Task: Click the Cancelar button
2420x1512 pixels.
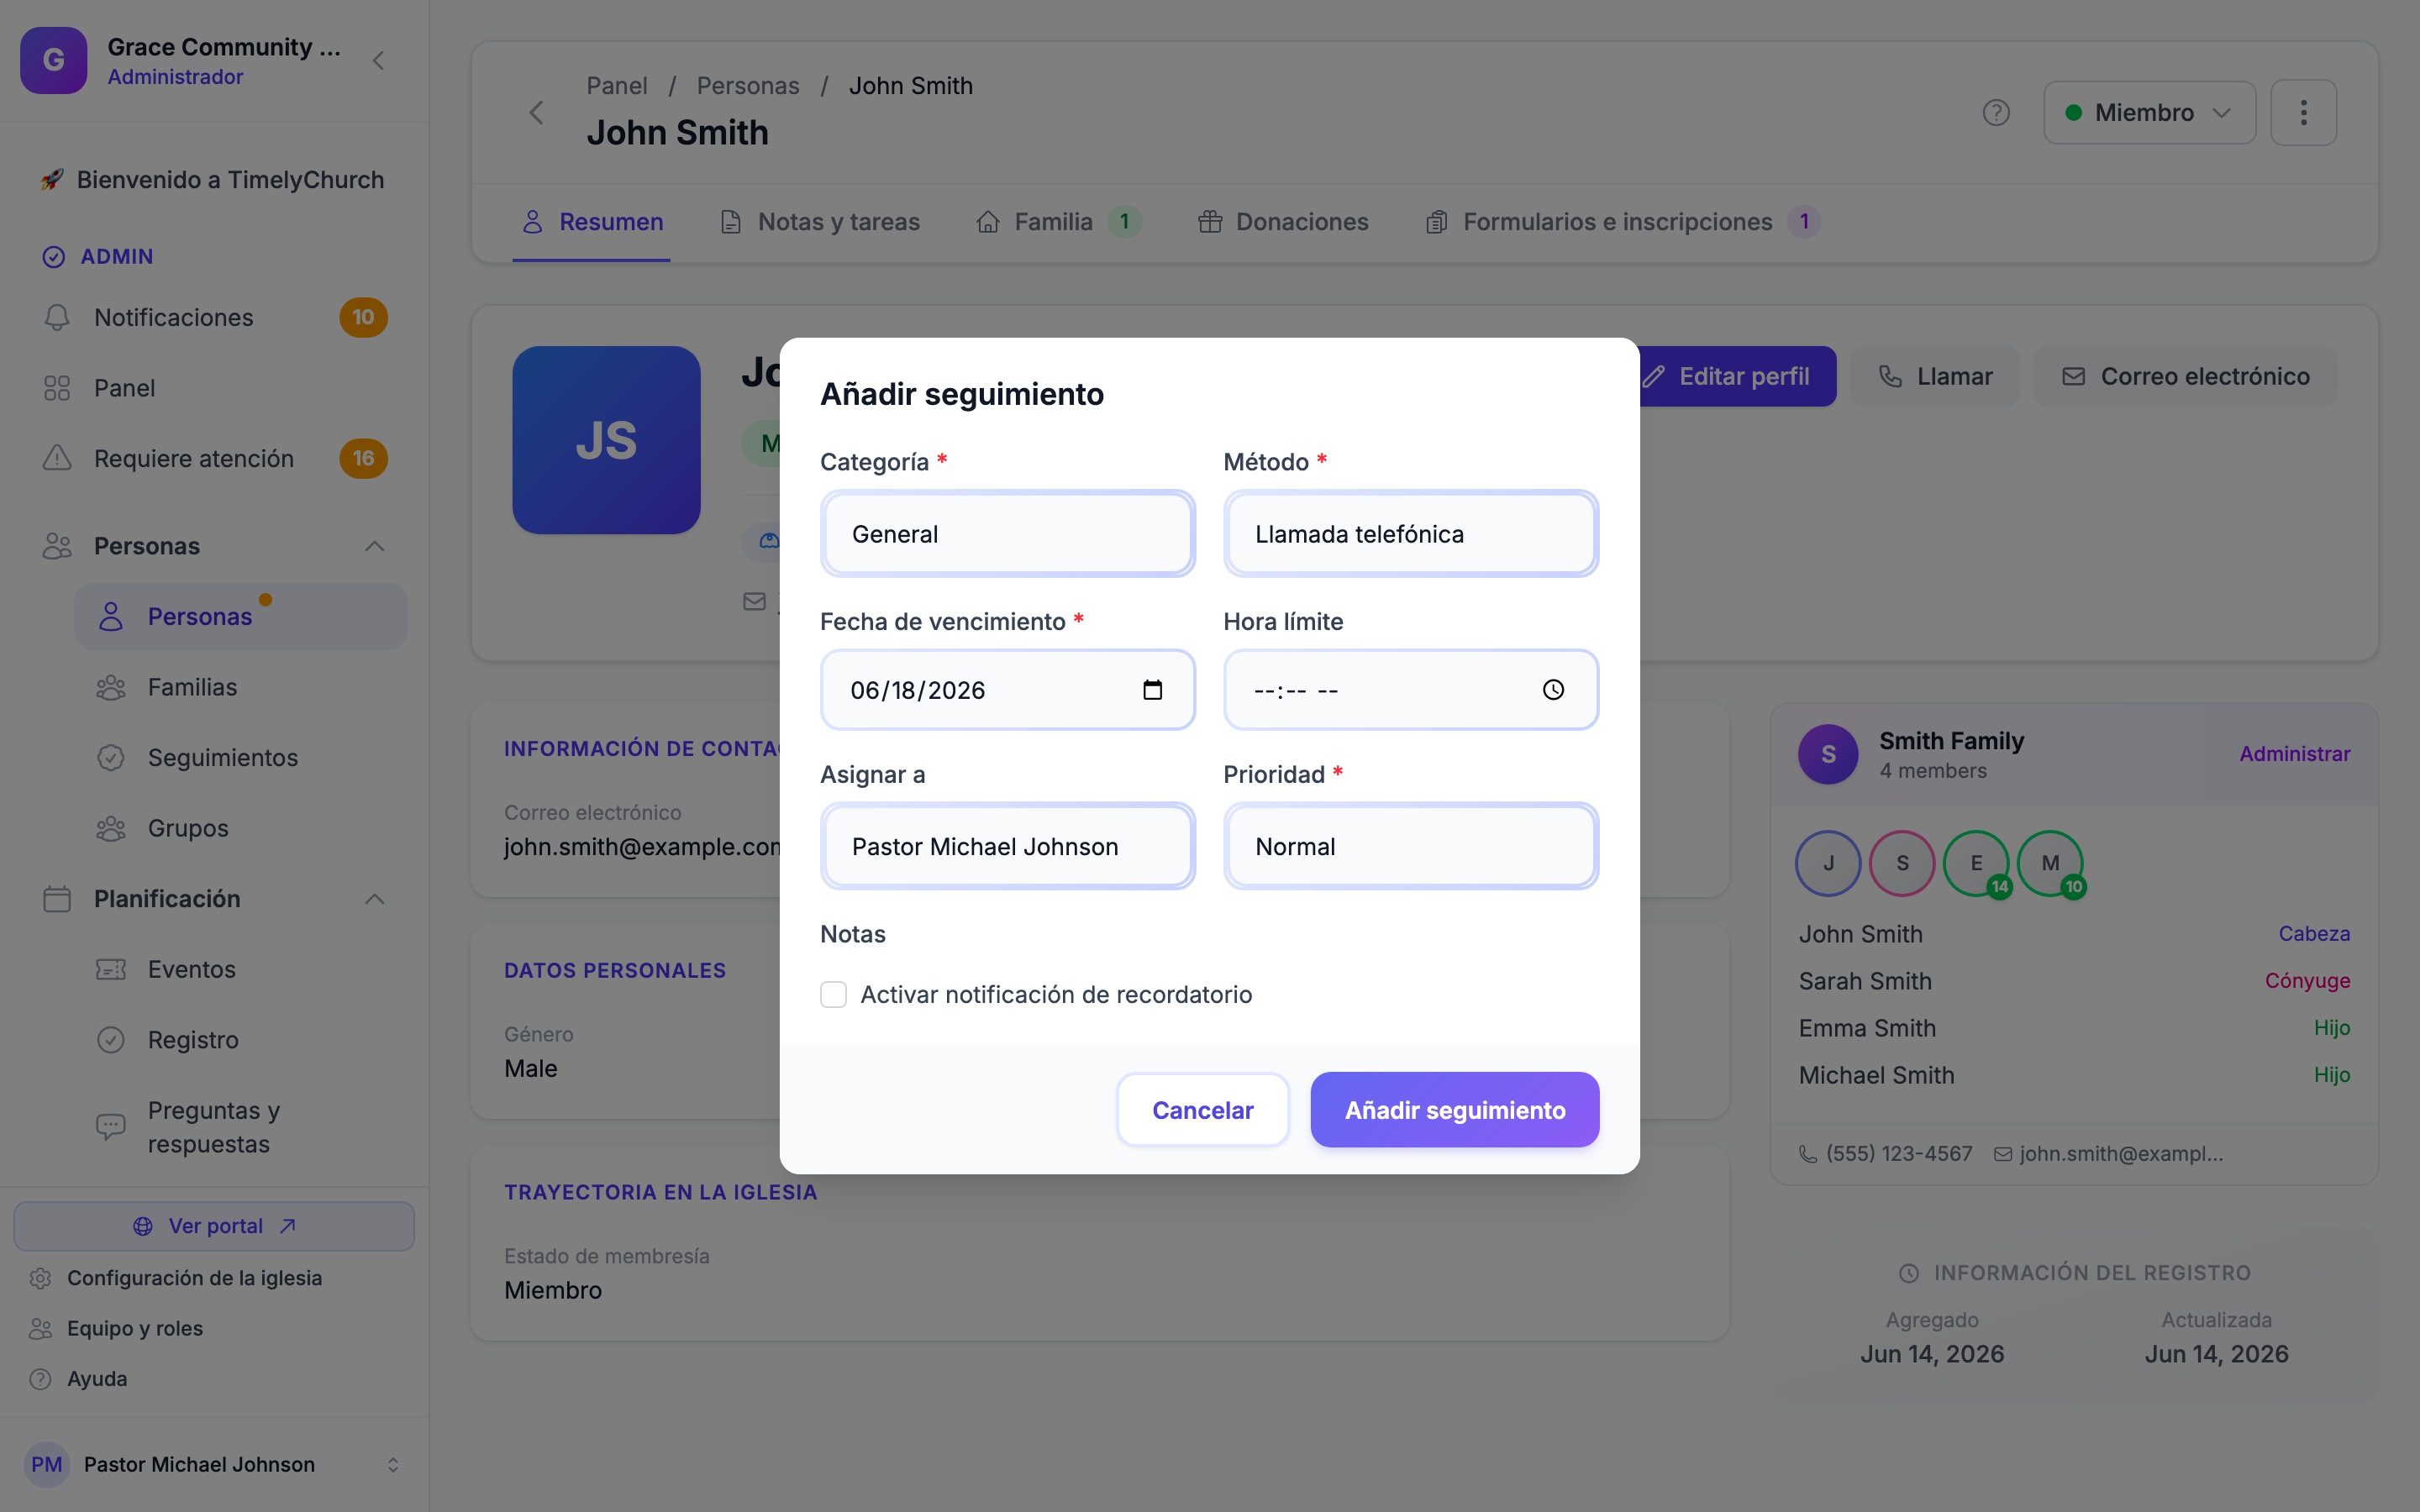Action: (x=1202, y=1110)
